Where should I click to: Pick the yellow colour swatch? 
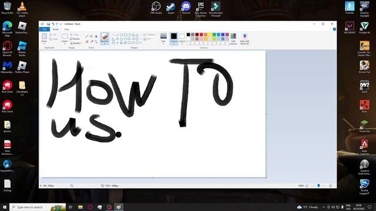[x=210, y=35]
